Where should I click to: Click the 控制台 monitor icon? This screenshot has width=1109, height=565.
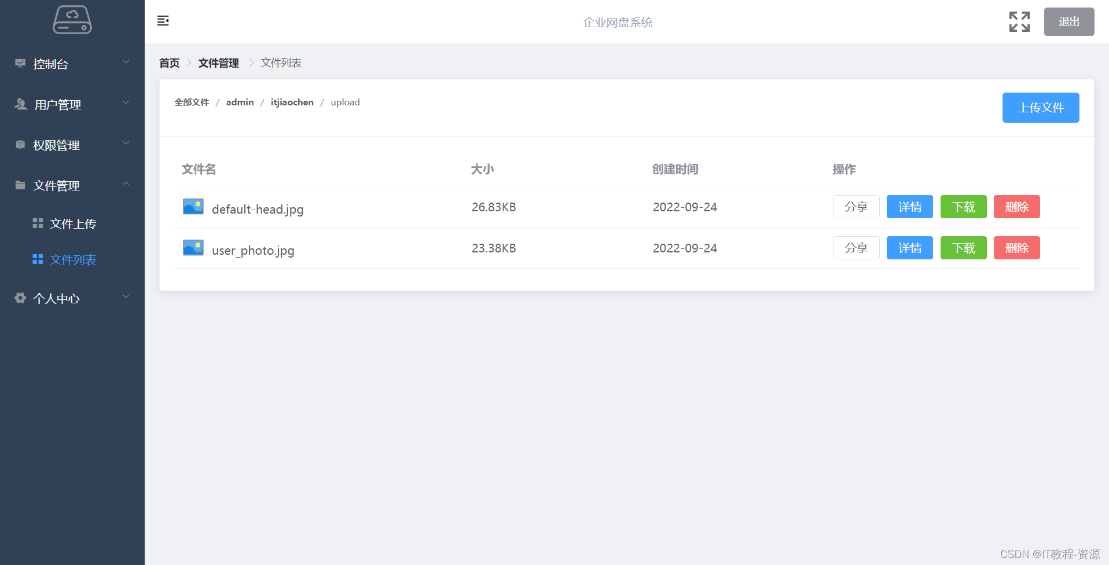(x=20, y=63)
